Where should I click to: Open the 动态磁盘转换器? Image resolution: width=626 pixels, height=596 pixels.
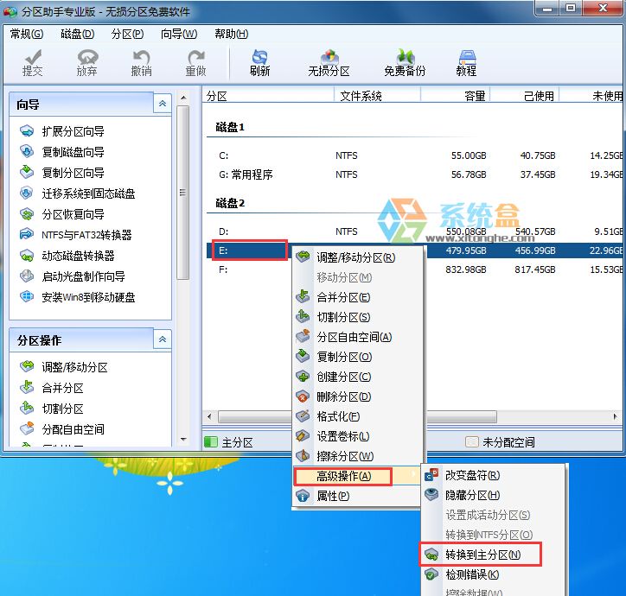(x=67, y=256)
